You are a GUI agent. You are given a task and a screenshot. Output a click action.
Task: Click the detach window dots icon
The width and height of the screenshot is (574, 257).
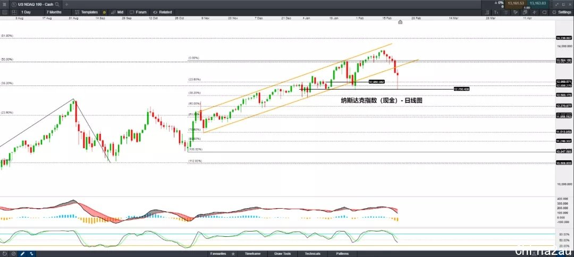(x=556, y=4)
